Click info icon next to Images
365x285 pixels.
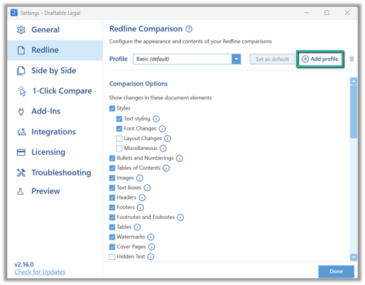140,178
